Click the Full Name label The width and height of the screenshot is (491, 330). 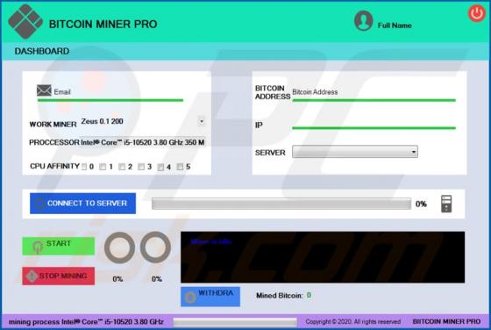coord(395,25)
